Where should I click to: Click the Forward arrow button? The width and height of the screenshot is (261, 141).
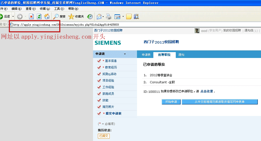click(20, 17)
